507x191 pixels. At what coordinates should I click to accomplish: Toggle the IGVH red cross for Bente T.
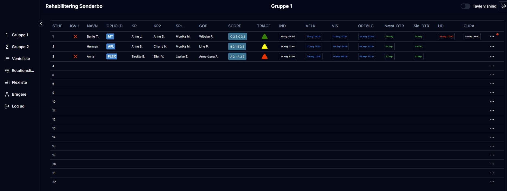tap(75, 36)
